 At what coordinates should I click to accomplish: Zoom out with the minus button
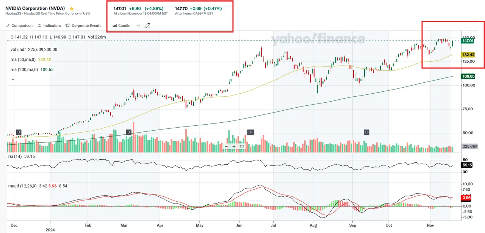pos(226,146)
